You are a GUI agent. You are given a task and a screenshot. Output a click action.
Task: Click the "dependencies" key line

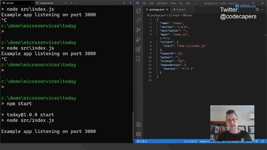click(173, 65)
